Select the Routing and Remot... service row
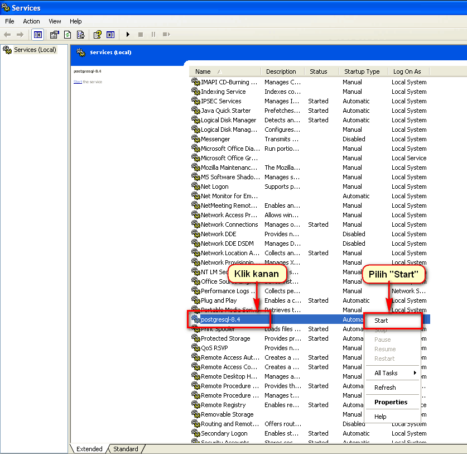 click(x=310, y=424)
